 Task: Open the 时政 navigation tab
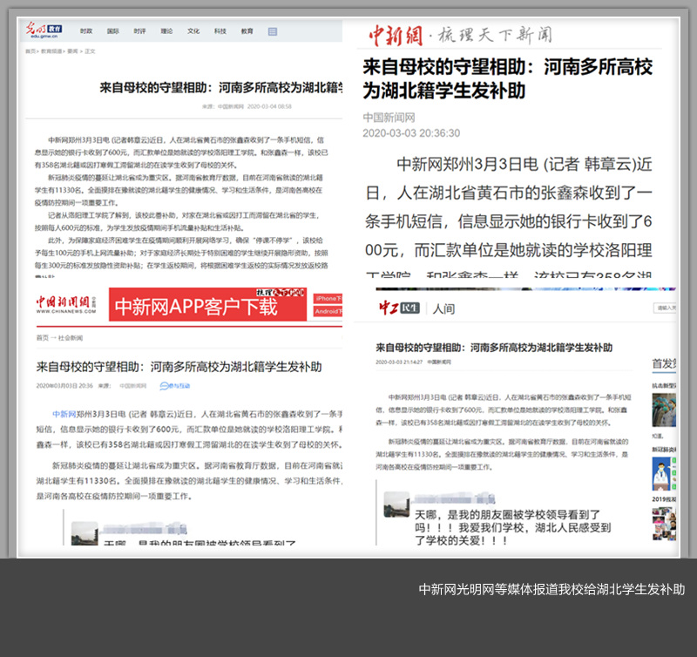tap(86, 30)
